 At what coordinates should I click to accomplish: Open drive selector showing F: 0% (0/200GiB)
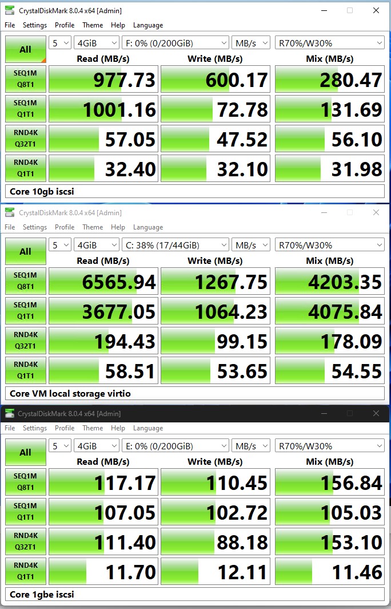click(175, 43)
